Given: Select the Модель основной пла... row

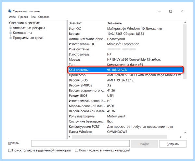Looking at the screenshot, I should [125, 106].
